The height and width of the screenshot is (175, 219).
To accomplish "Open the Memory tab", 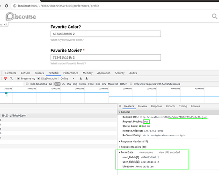I will 88,73.
